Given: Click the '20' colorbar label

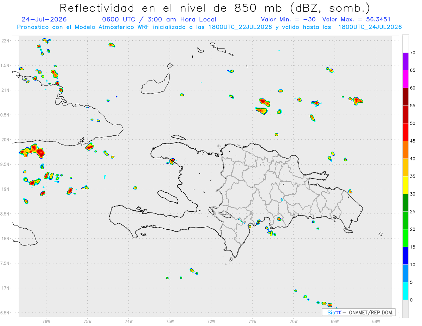Looking at the screenshot, I should coord(413,229).
